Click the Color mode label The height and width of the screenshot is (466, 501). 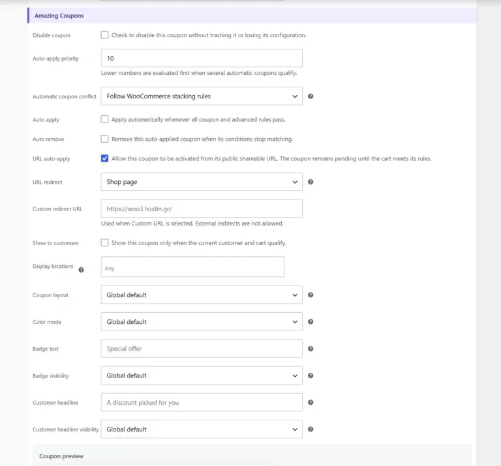point(47,322)
